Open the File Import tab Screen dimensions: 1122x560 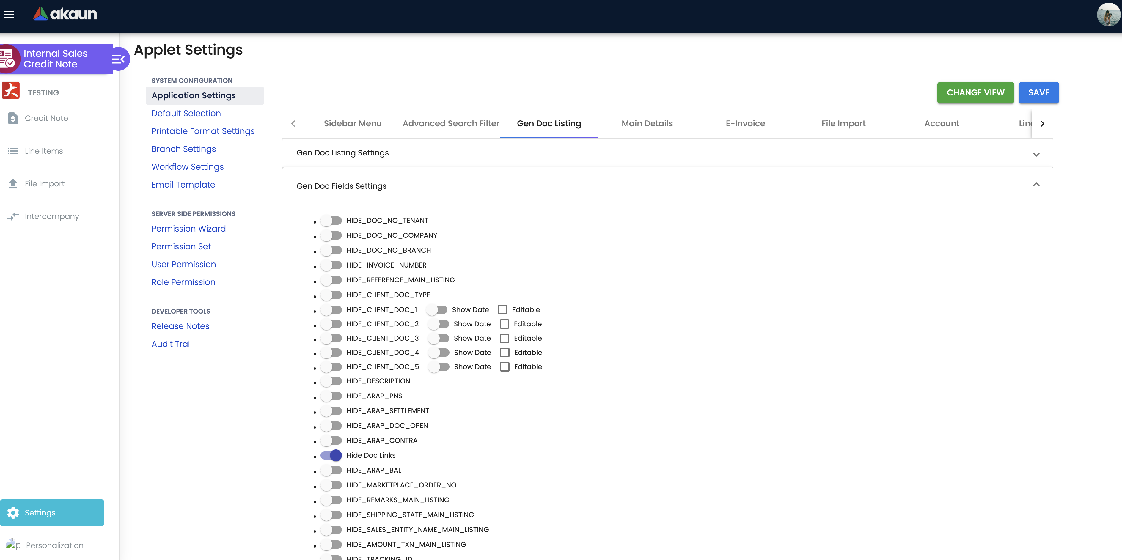pos(843,123)
